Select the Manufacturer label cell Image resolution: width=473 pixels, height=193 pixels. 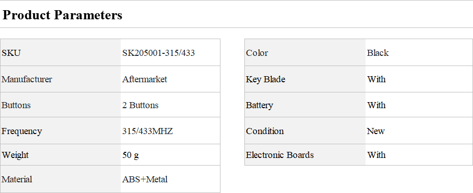pos(60,79)
